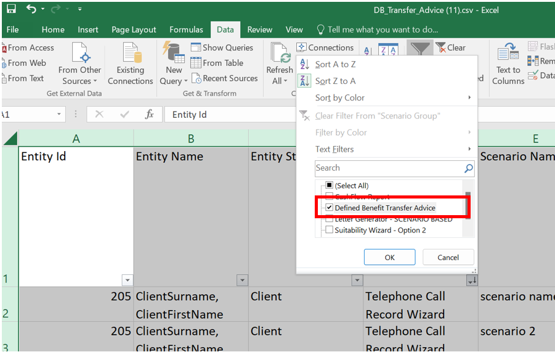Import data From Access

[x=28, y=48]
